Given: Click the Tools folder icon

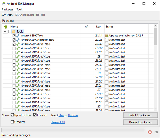Looking at the screenshot, I should click(x=14, y=31).
